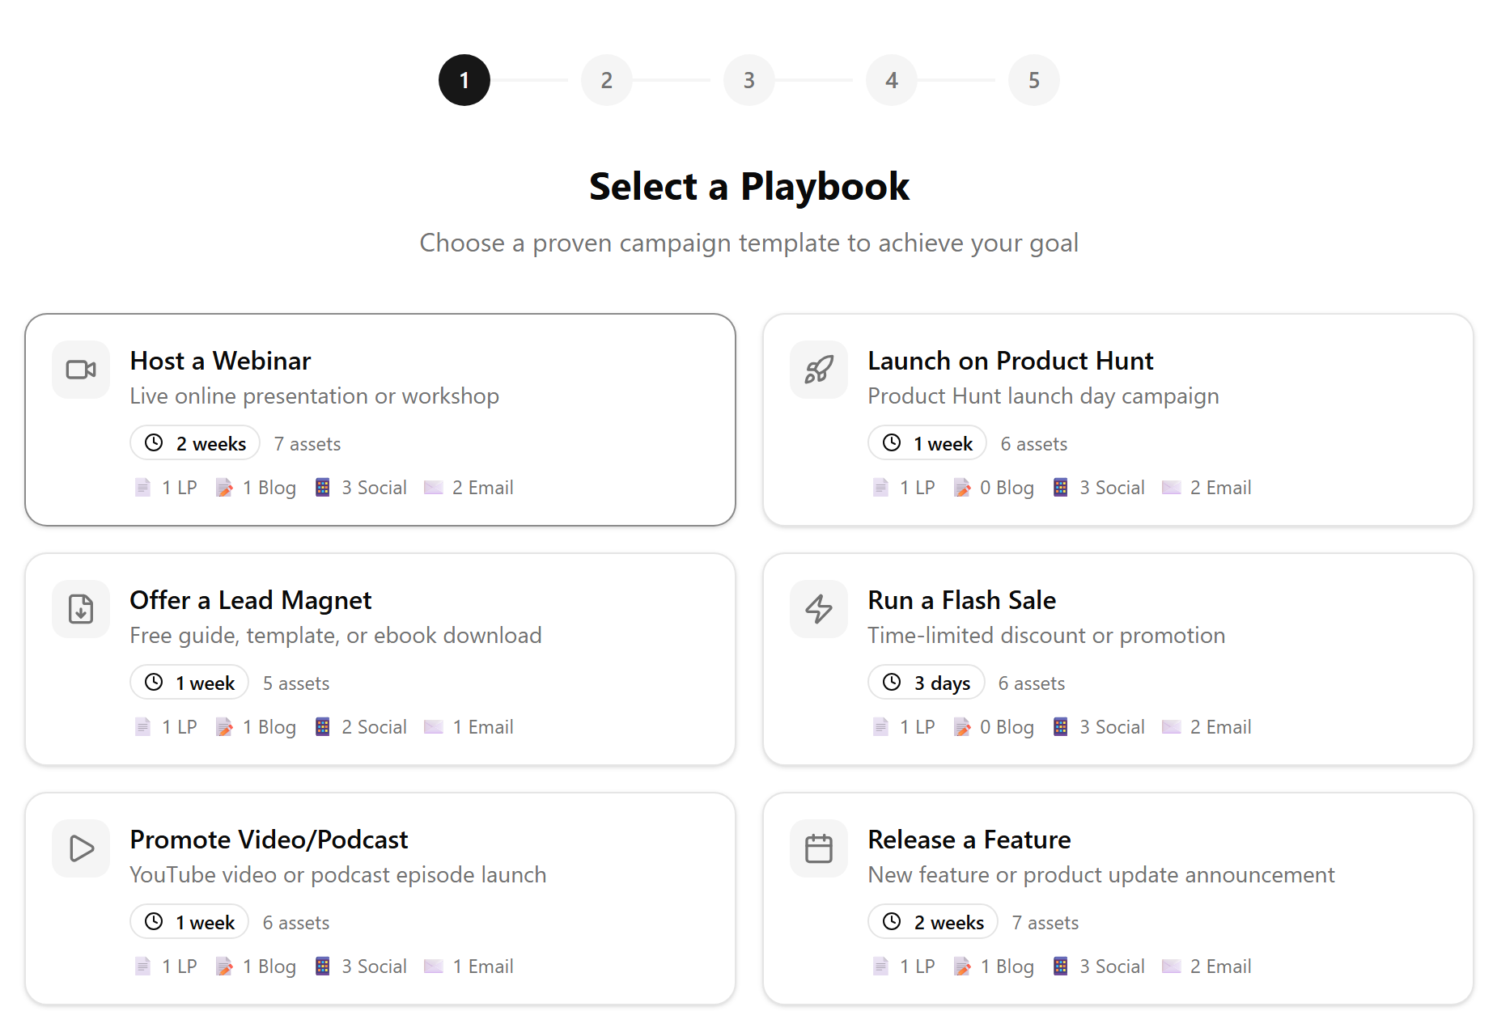1497x1011 pixels.
Task: Click the LP page icon on Host a Webinar card
Action: point(142,487)
